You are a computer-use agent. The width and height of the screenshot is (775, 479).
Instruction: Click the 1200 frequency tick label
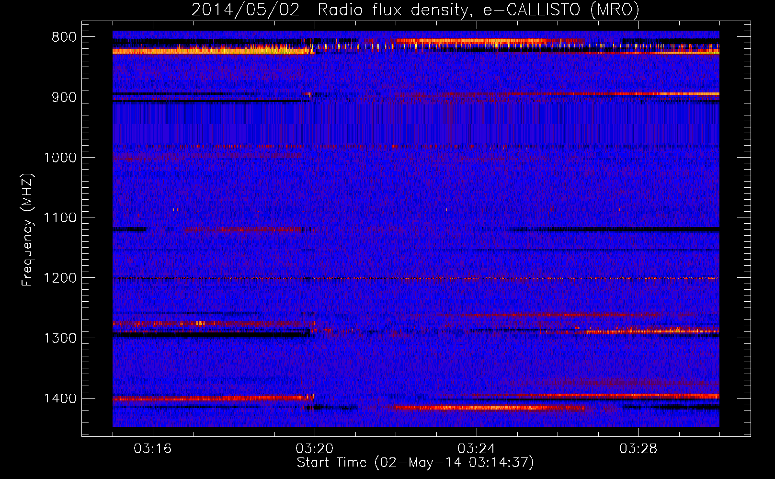tap(60, 278)
